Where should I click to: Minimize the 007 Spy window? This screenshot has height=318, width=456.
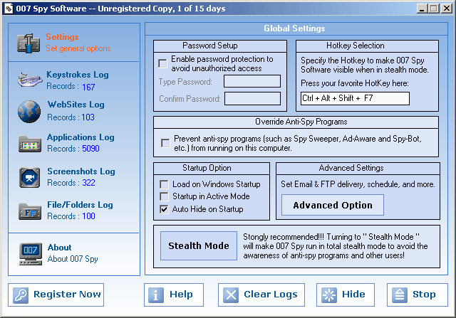coord(422,9)
